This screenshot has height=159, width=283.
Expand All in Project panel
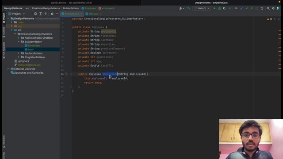[x=41, y=14]
